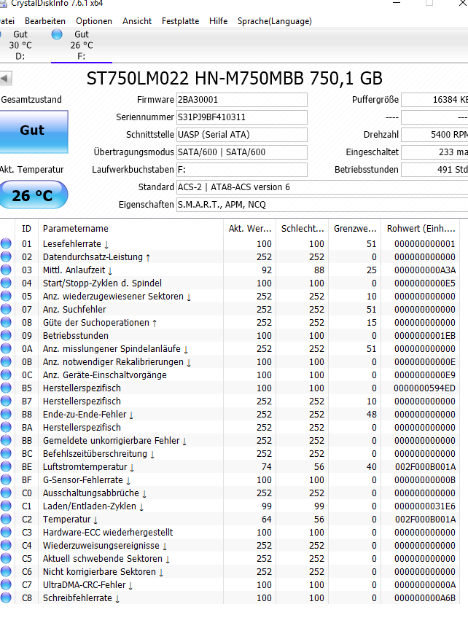Open the Optionen menu
This screenshot has height=623, width=468.
tap(94, 21)
